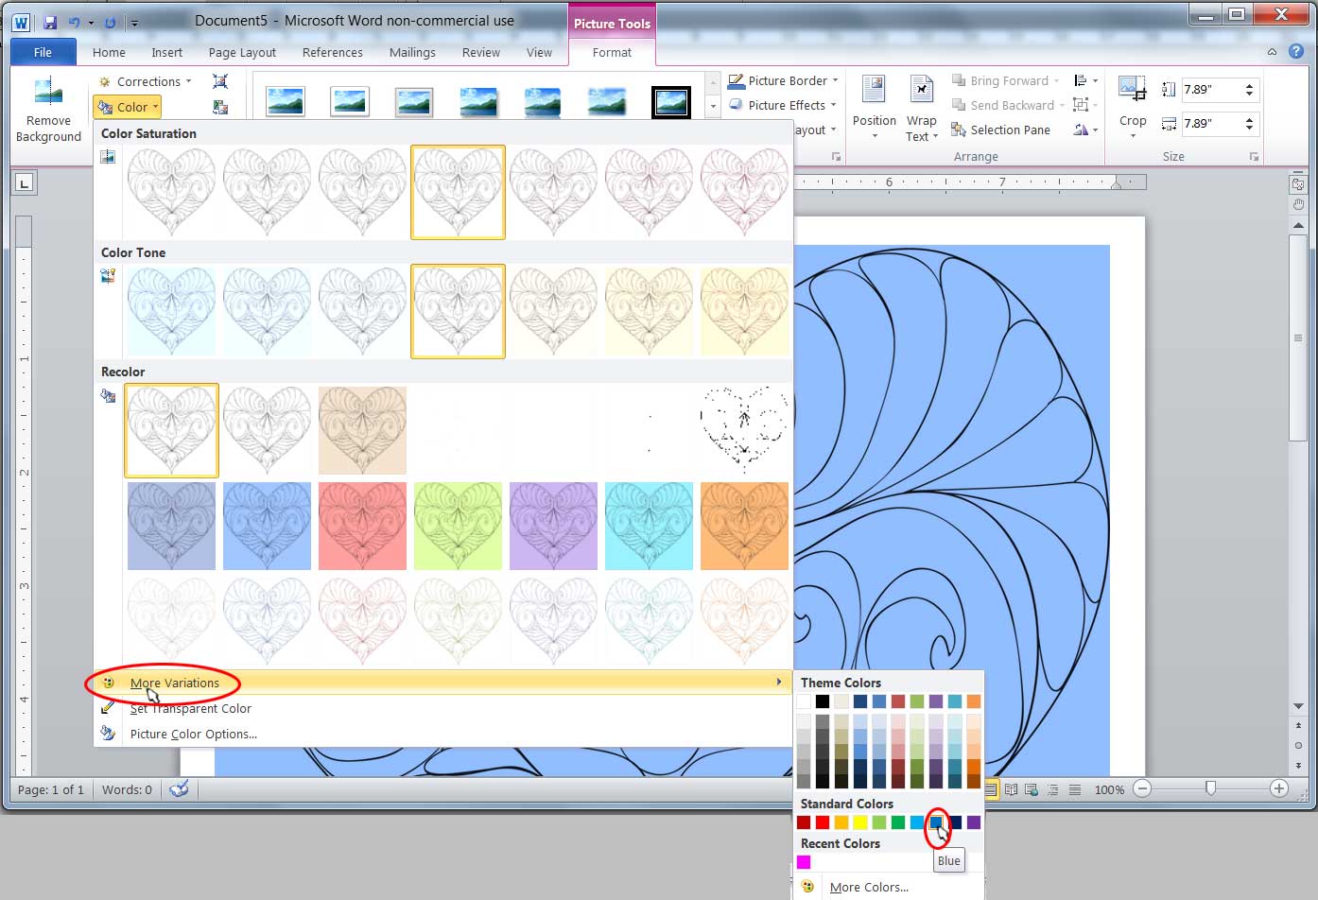Open Picture Border options
Image resolution: width=1318 pixels, height=900 pixels.
[x=783, y=80]
